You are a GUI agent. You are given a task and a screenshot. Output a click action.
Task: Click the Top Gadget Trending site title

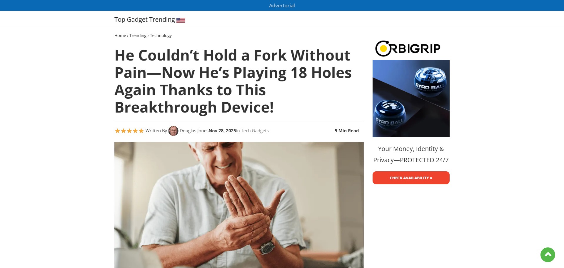145,20
